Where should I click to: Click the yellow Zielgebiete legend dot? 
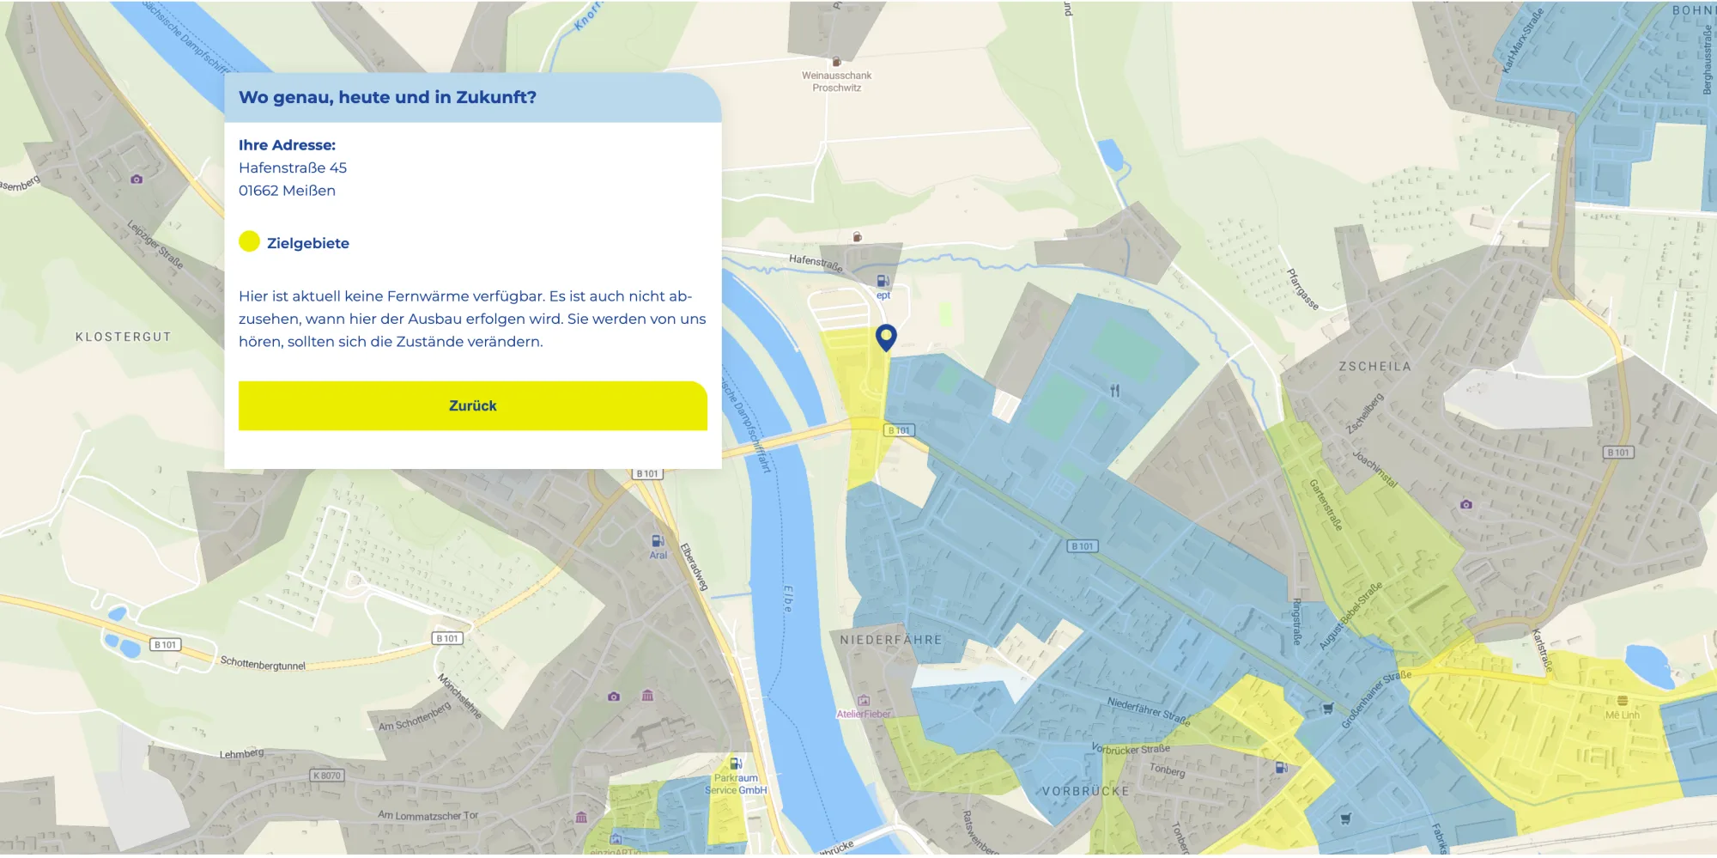249,241
